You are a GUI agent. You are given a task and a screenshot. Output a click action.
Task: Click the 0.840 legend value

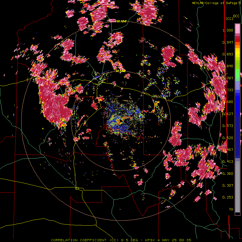click(x=228, y=66)
